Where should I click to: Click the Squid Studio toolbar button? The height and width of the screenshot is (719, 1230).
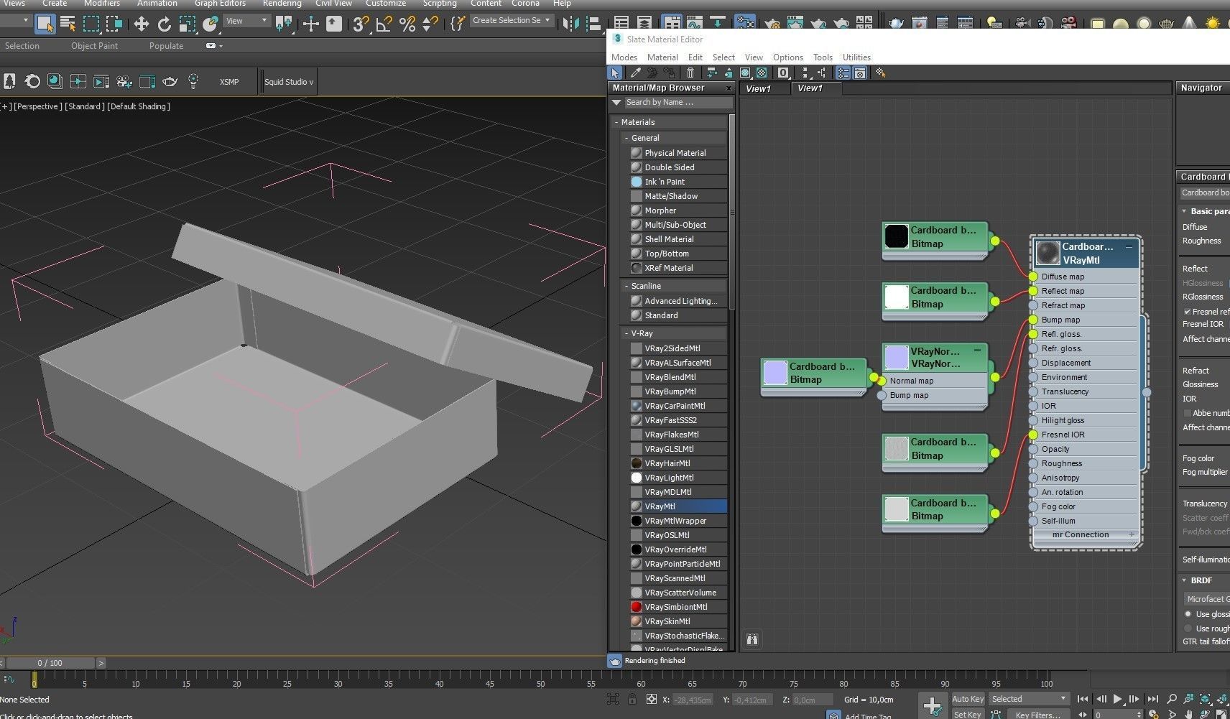click(x=289, y=82)
